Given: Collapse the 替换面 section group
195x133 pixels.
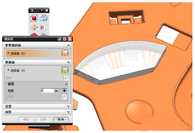Looking at the screenshot, I should point(68,62).
